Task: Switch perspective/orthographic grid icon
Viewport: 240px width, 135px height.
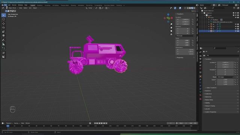Action: click(171, 34)
